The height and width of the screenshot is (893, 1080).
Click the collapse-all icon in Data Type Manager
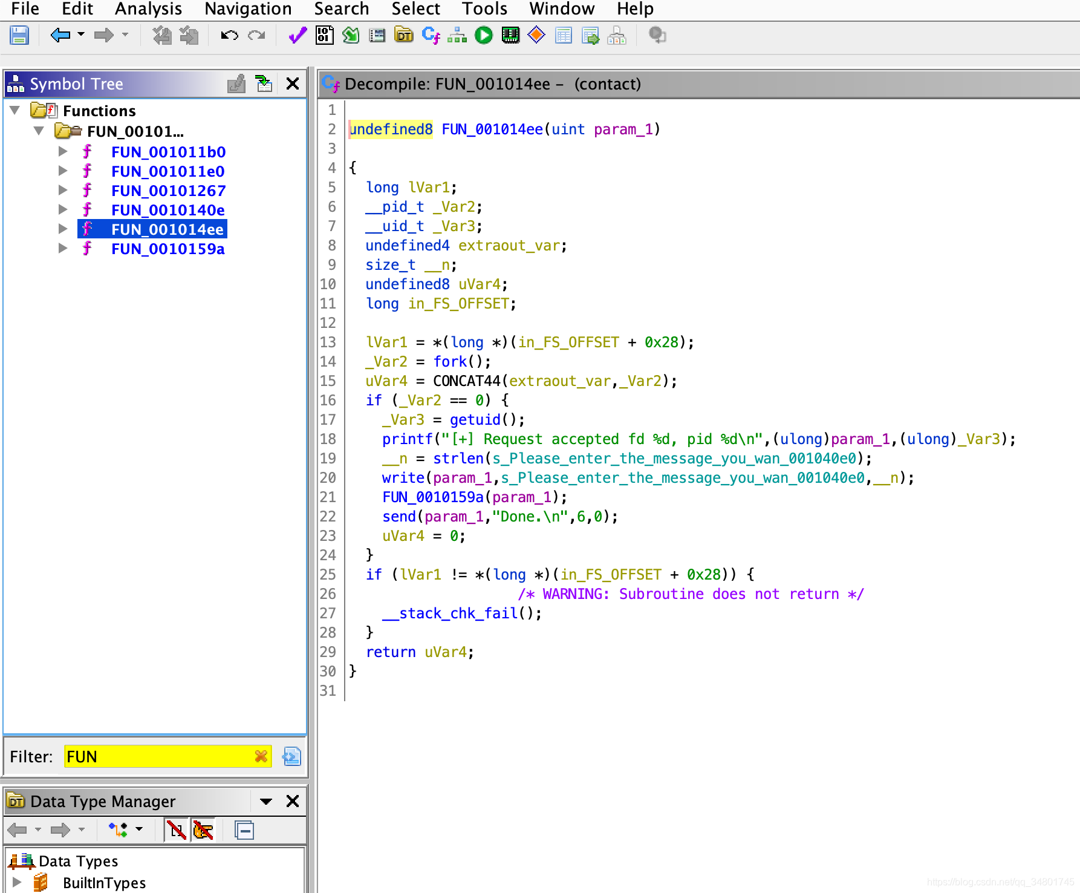click(x=244, y=830)
